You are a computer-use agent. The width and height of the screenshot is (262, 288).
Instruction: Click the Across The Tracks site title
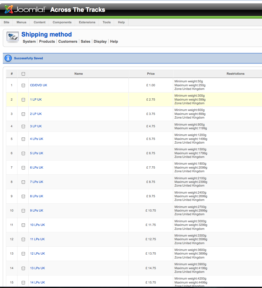point(78,10)
